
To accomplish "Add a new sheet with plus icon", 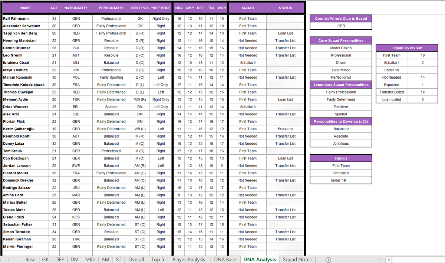I will click(328, 260).
